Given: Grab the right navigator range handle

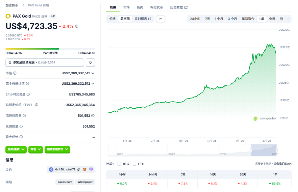Looking at the screenshot, I should pyautogui.click(x=276, y=150).
